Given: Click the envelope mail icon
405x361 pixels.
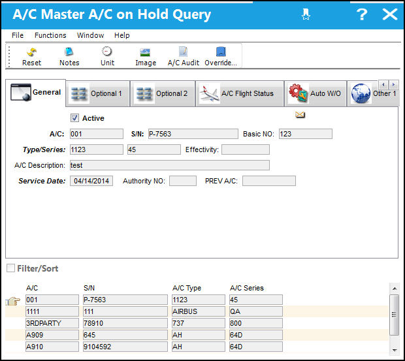Looking at the screenshot, I should (300, 115).
